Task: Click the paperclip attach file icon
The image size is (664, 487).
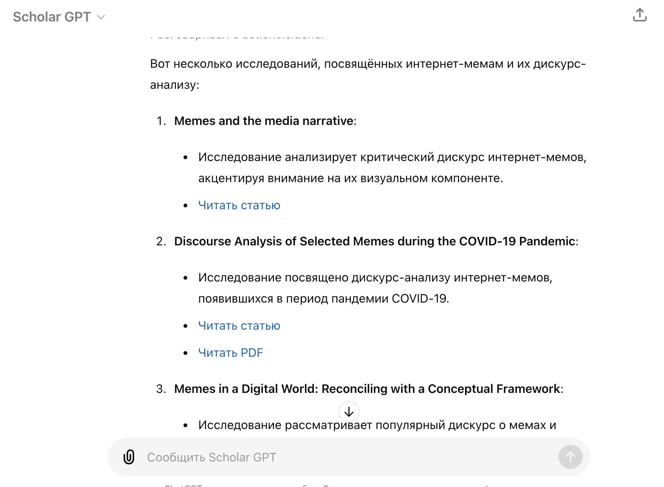Action: [129, 457]
